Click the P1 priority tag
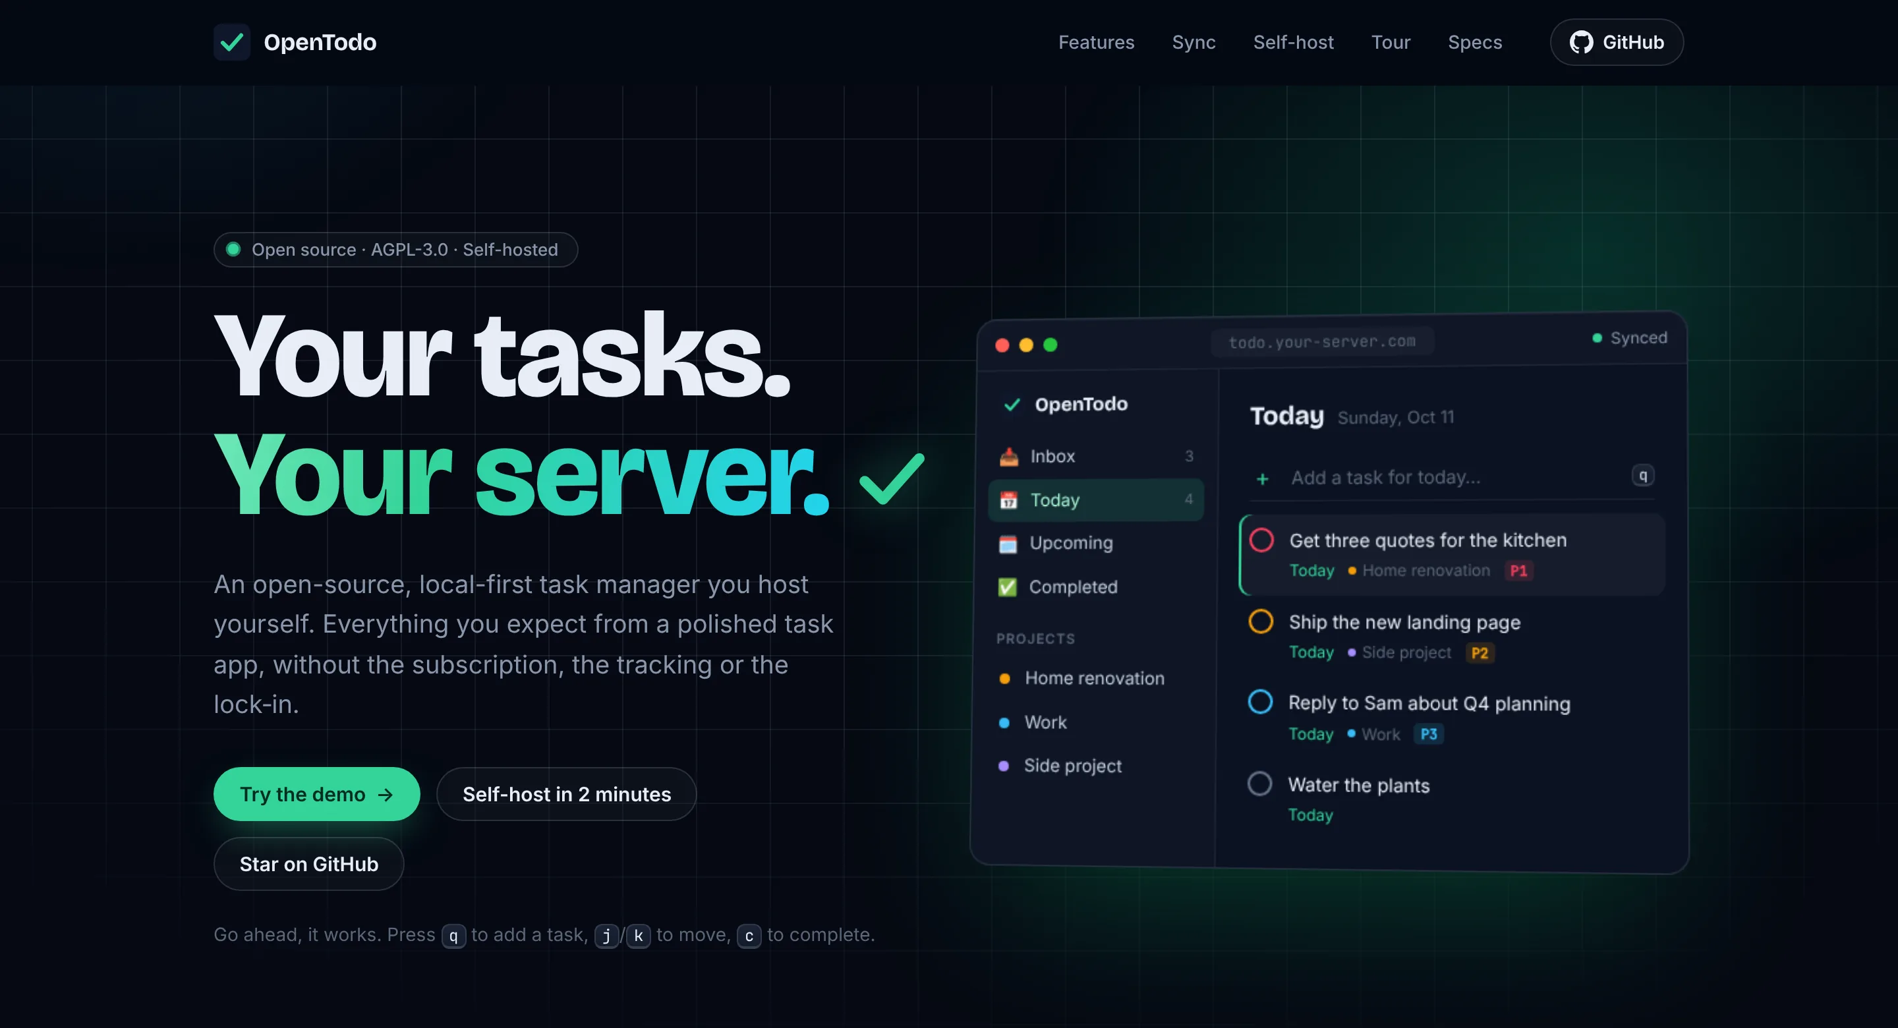Screen dimensions: 1898x1028 coord(1518,571)
